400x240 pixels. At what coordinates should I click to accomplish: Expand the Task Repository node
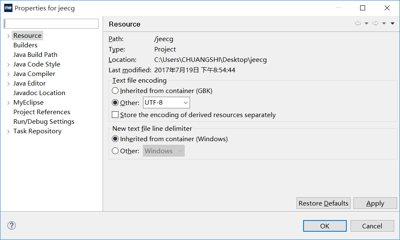tap(8, 132)
